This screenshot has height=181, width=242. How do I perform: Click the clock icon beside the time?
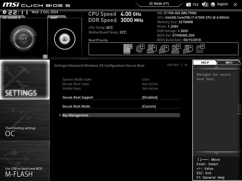[5, 12]
